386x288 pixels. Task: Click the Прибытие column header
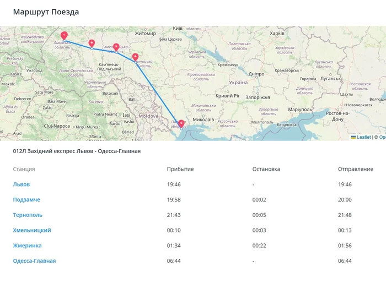[180, 169]
